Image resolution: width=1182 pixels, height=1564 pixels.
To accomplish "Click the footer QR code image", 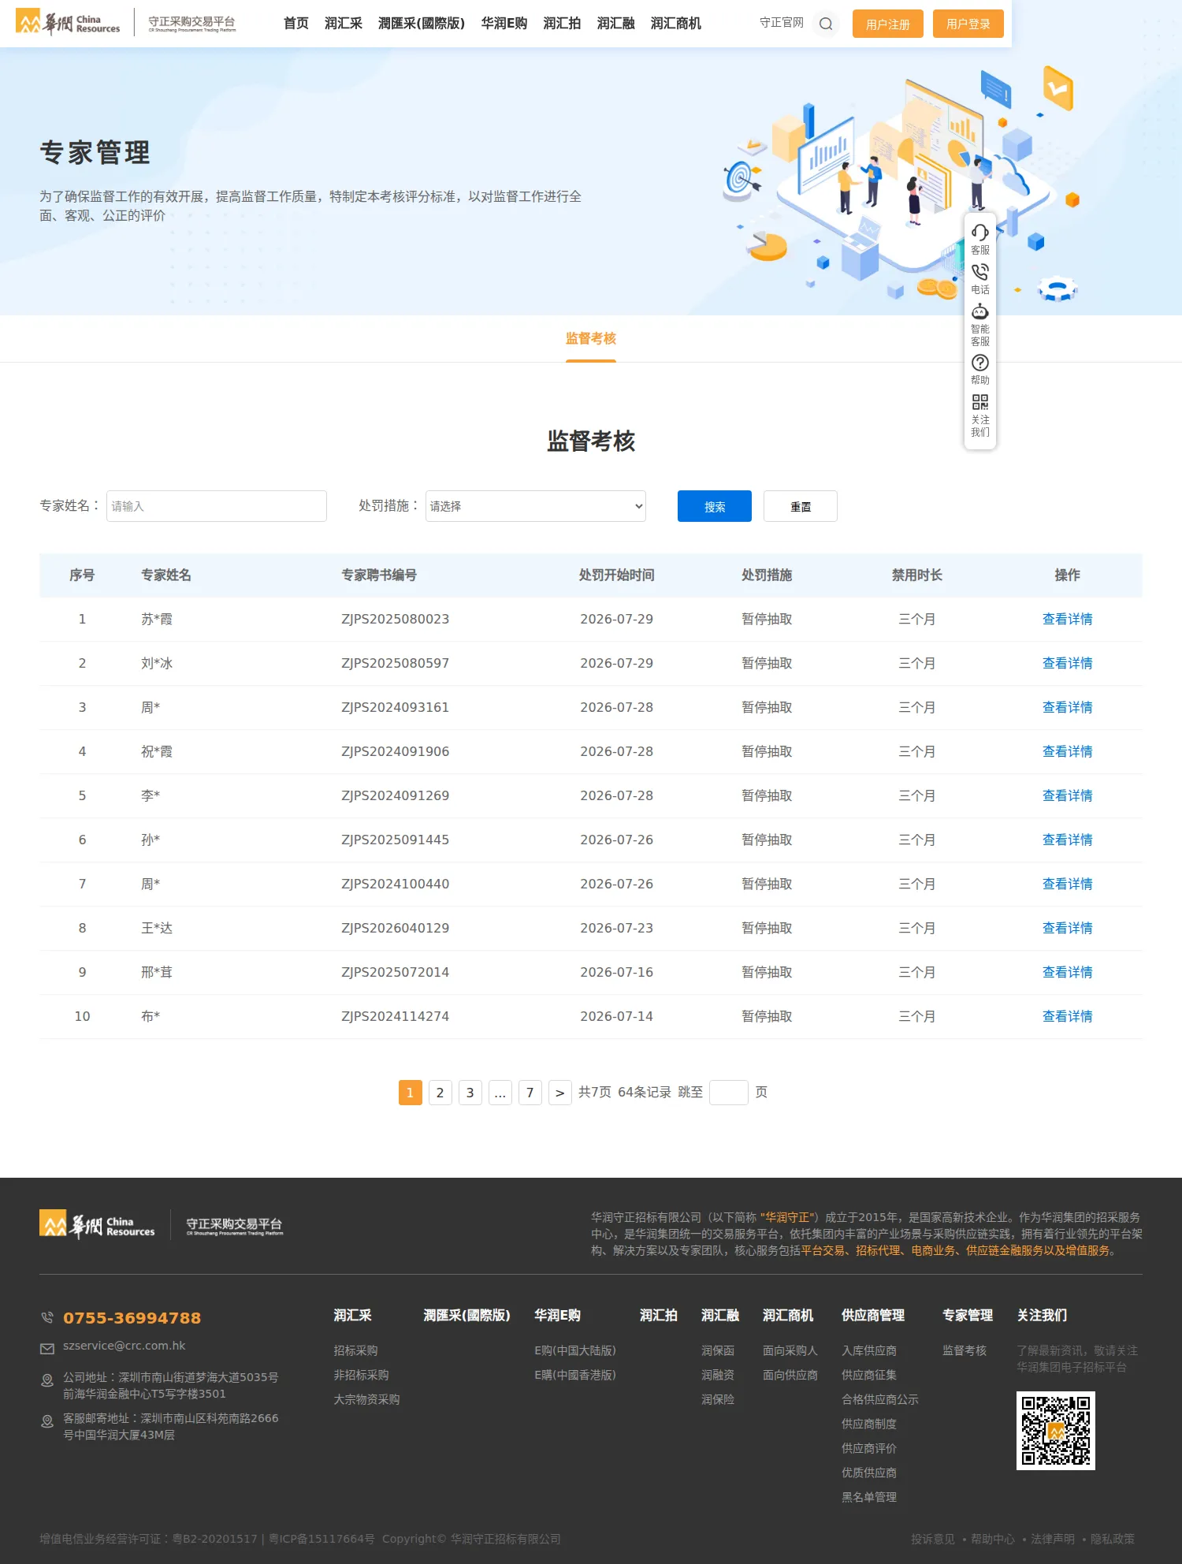I will [x=1055, y=1430].
